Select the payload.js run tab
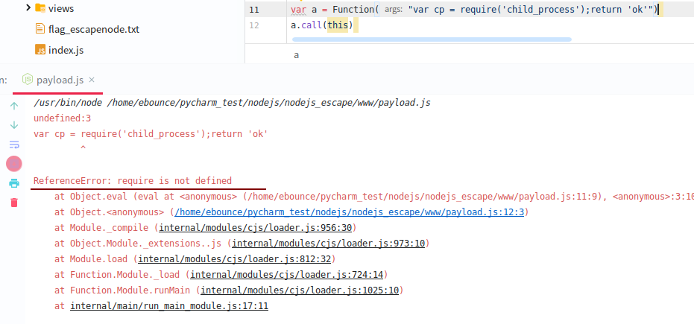The image size is (694, 324). click(60, 80)
